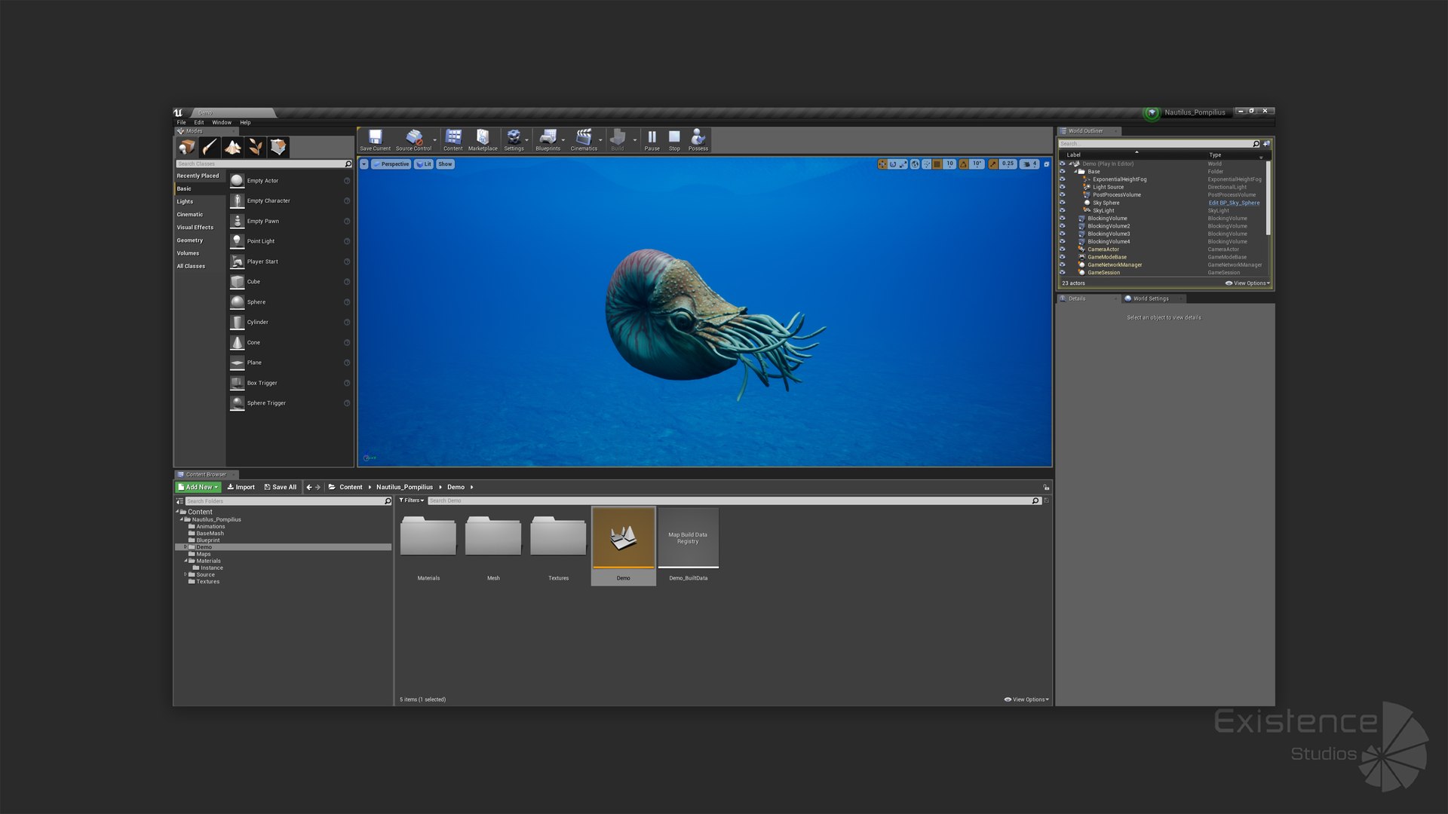Open scale snap value 0.25 dropdown

point(1008,164)
